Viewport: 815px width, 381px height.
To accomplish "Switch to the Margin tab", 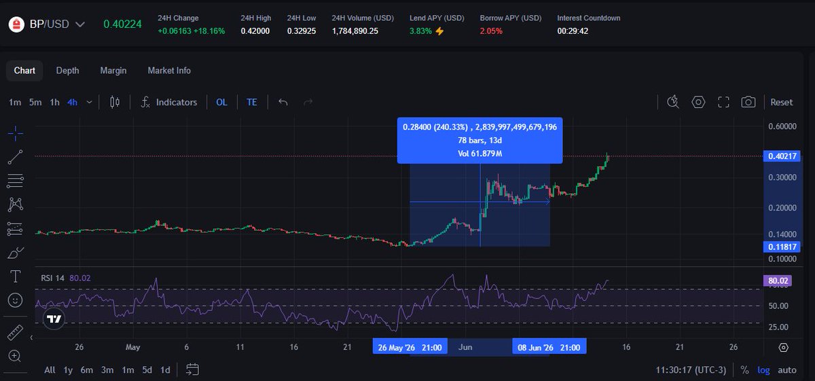I will click(113, 71).
